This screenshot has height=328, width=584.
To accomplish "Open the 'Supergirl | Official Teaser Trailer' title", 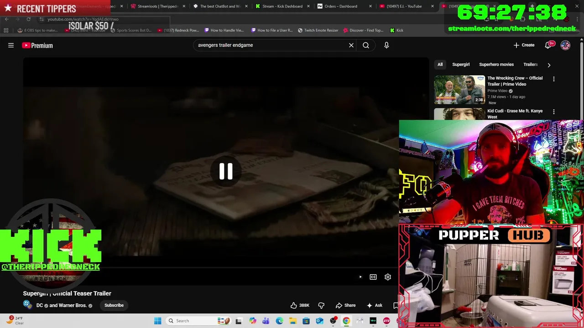I will pyautogui.click(x=67, y=293).
